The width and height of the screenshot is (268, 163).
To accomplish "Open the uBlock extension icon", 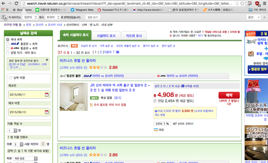I will (257, 3).
